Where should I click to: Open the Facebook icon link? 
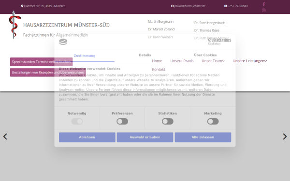pos(264,4)
